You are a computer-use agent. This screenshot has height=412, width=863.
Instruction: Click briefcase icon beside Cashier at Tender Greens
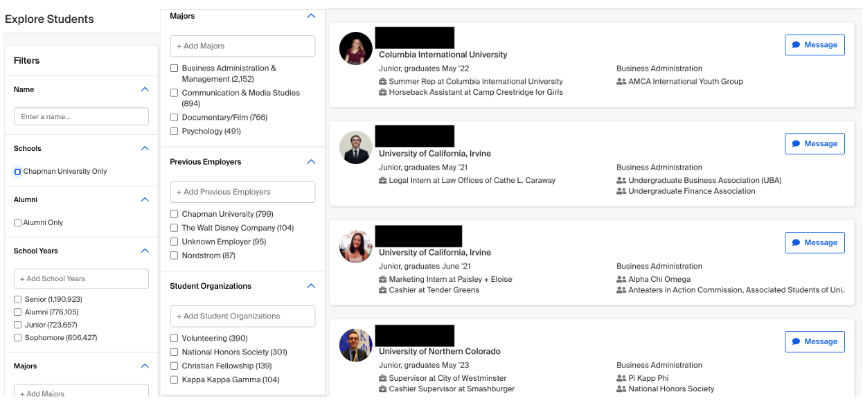pyautogui.click(x=383, y=290)
